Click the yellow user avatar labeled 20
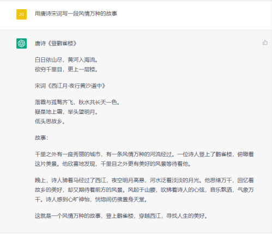The height and width of the screenshot is (234, 272). coord(21,14)
